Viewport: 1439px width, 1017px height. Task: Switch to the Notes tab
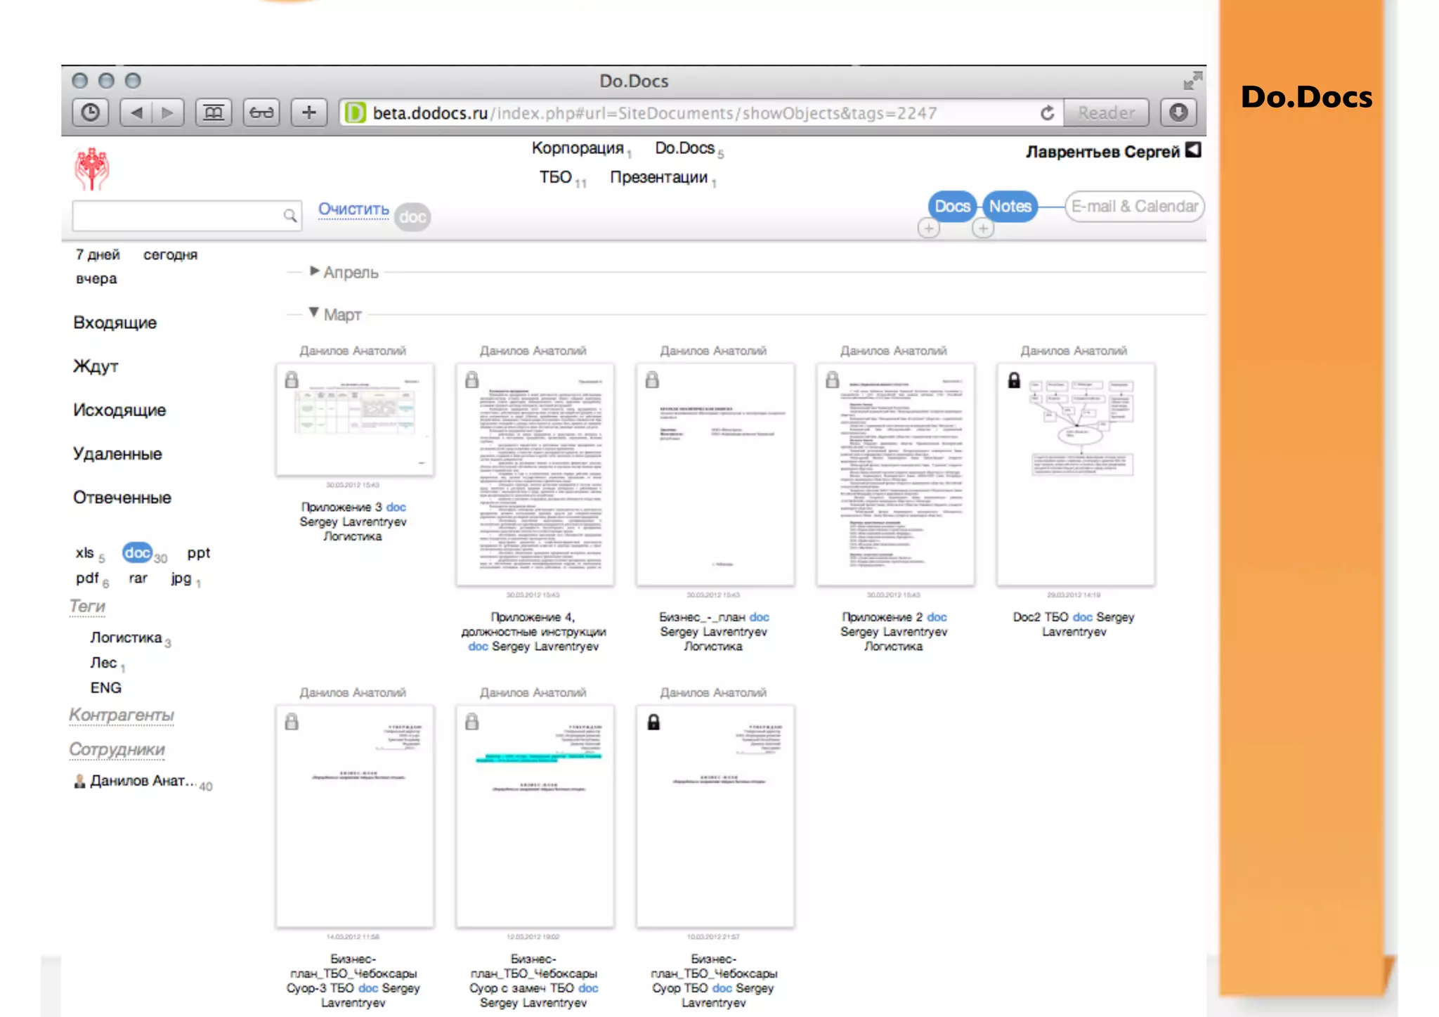pos(1010,207)
